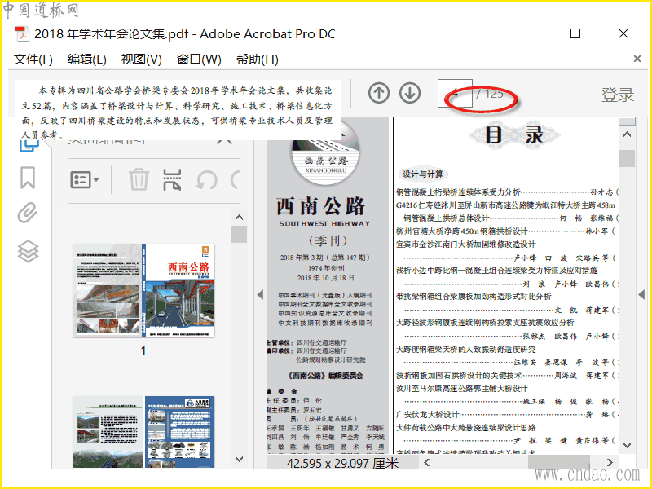Click the 目录 heading in document
Screen dimensions: 652x489
click(x=514, y=134)
